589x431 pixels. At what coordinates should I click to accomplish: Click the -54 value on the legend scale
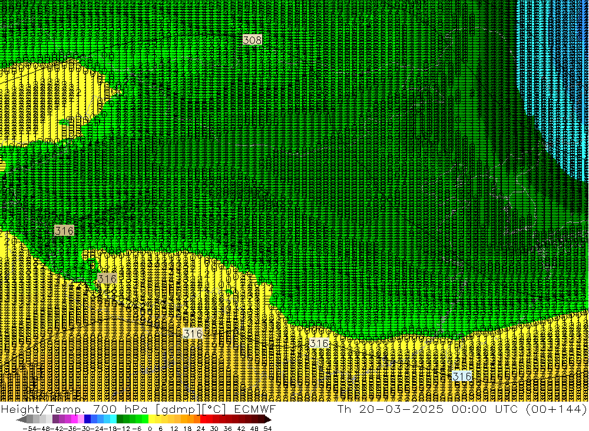tap(29, 429)
